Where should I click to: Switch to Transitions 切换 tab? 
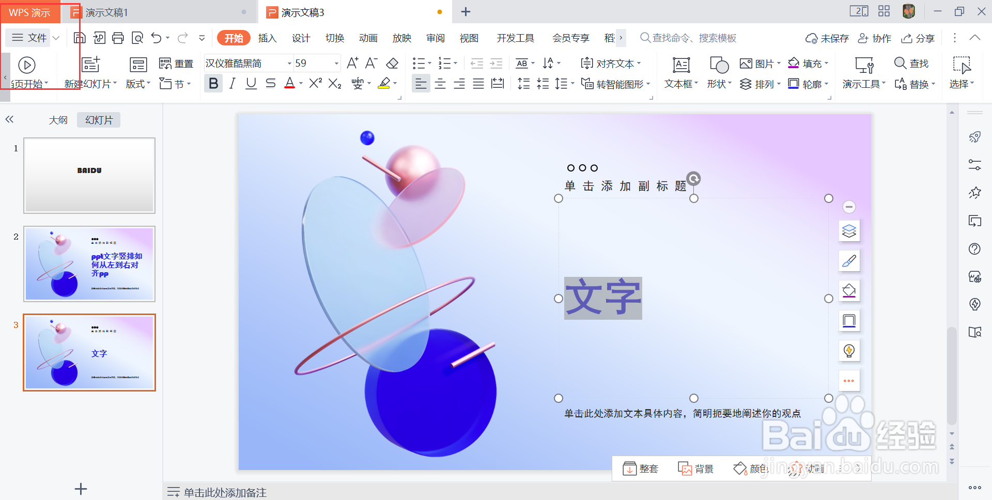coord(334,38)
